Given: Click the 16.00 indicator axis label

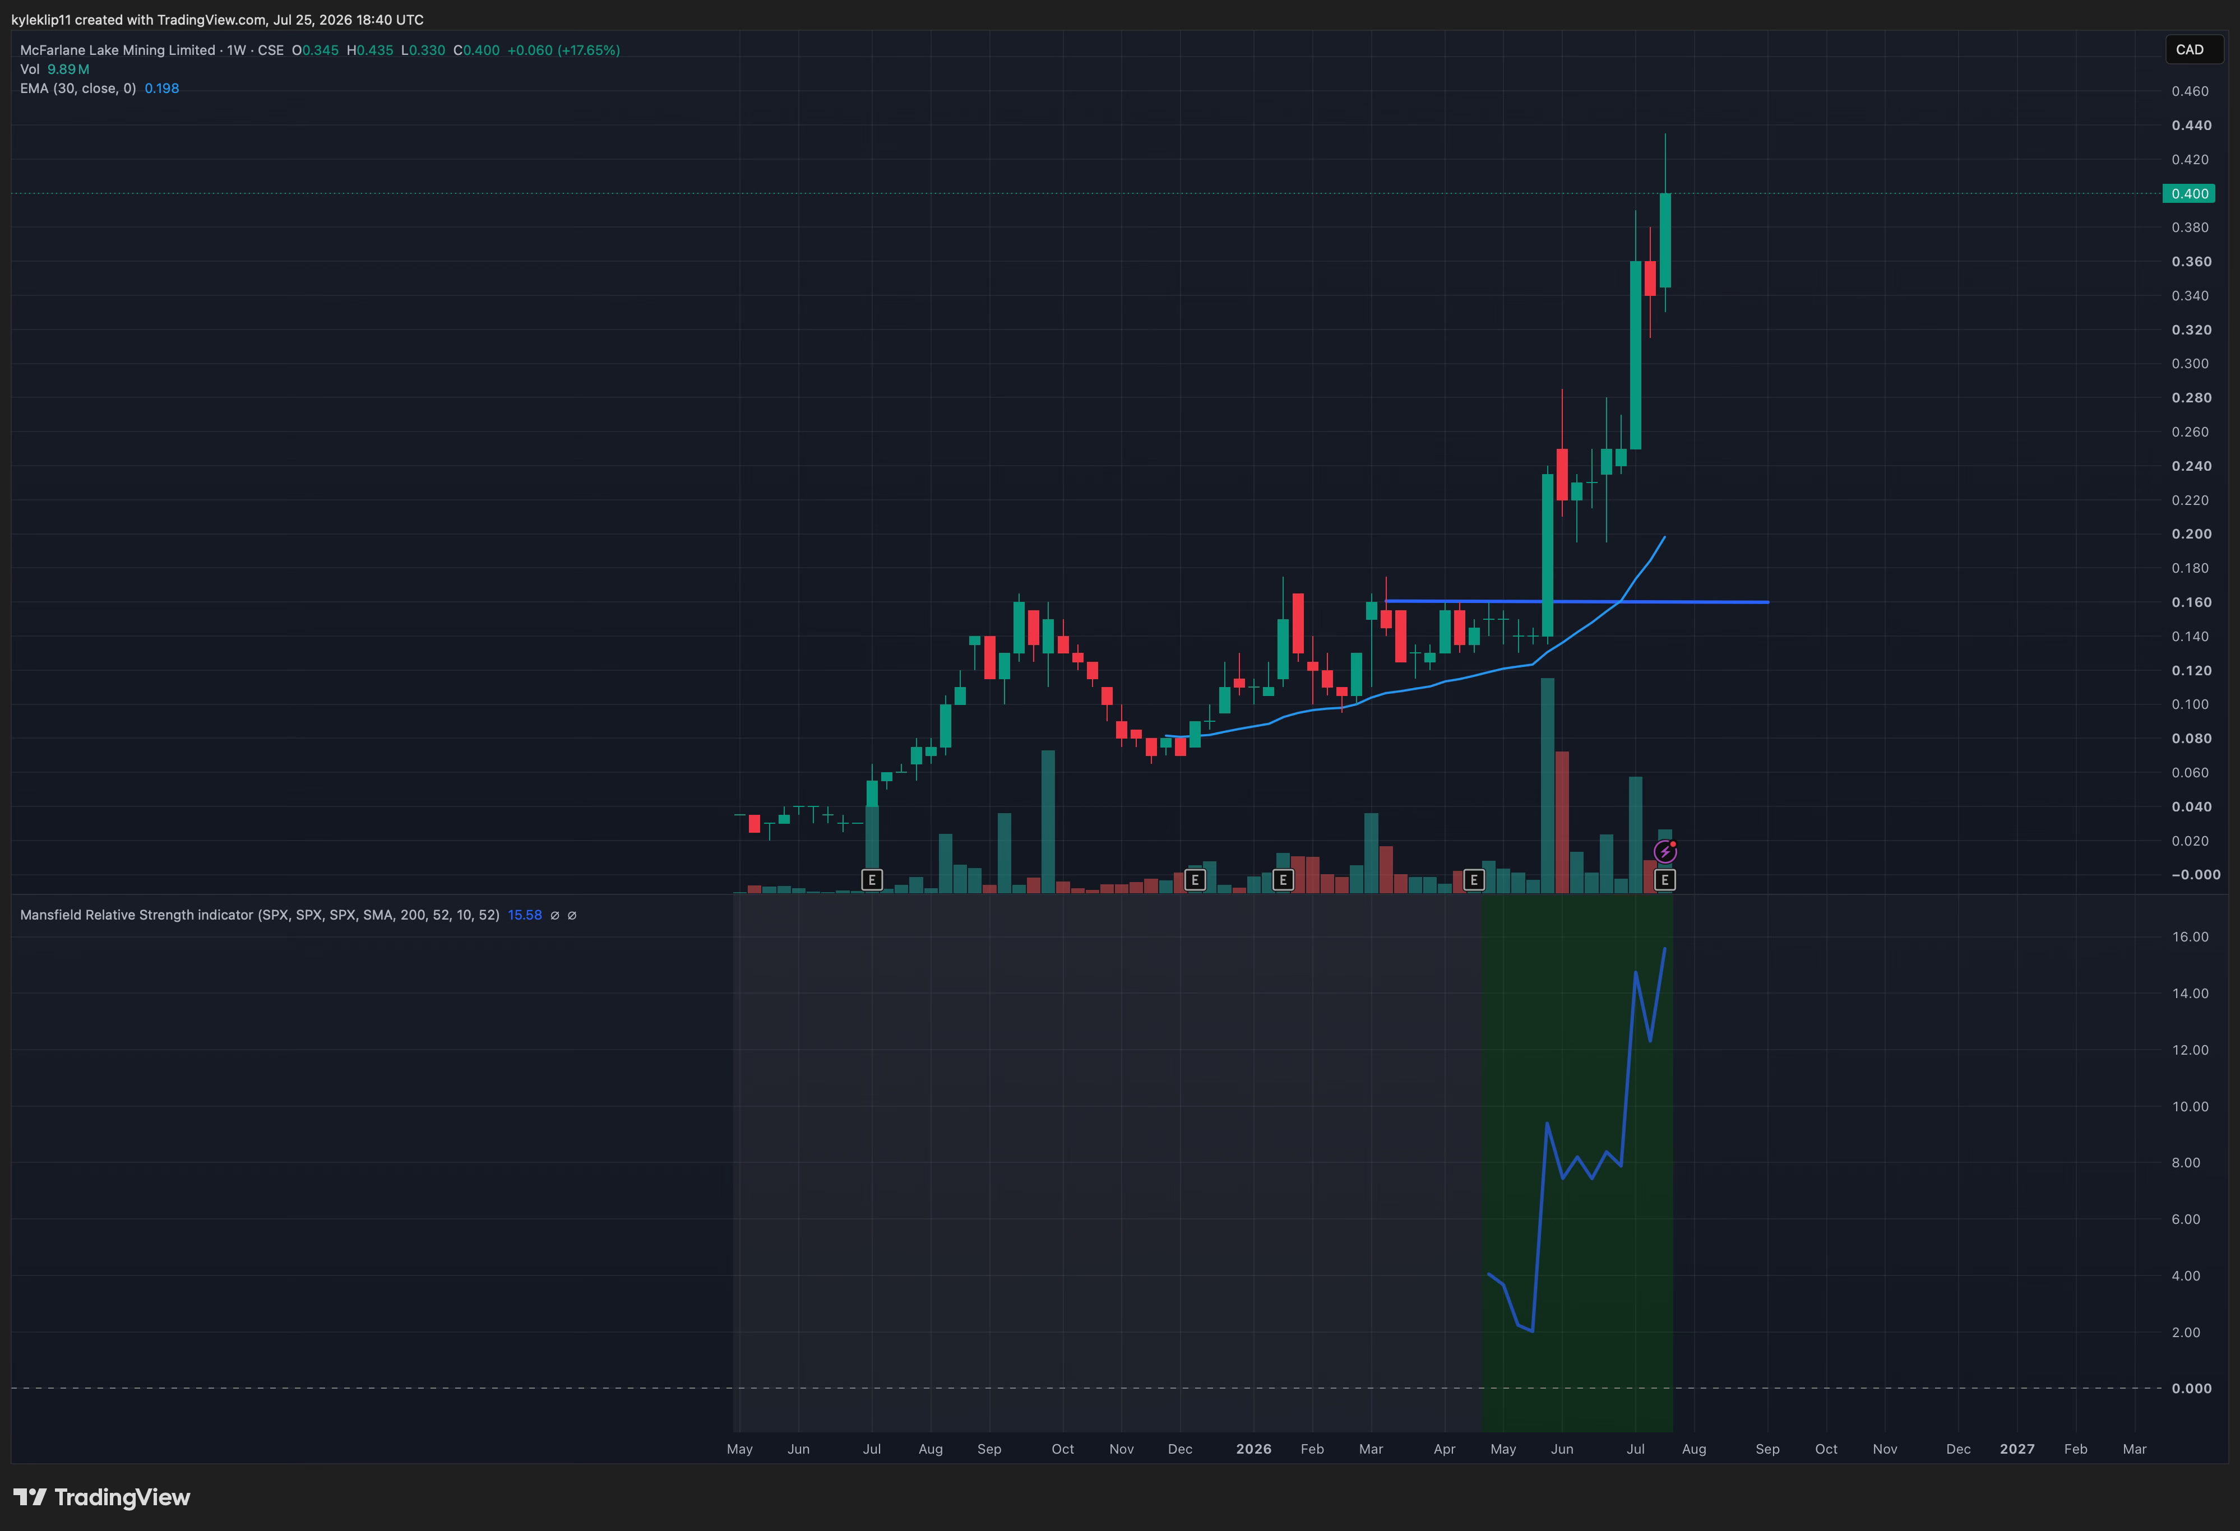Looking at the screenshot, I should (2190, 936).
